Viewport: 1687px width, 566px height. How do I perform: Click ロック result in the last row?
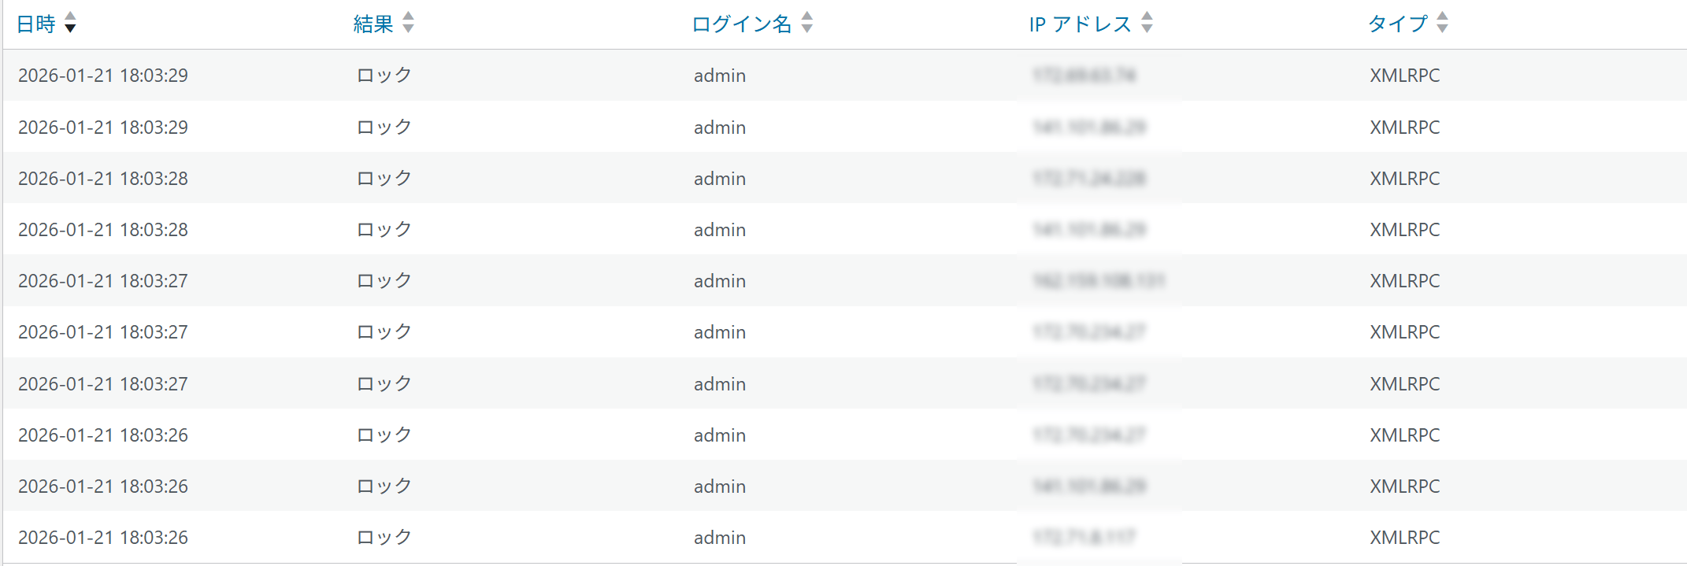pyautogui.click(x=384, y=538)
